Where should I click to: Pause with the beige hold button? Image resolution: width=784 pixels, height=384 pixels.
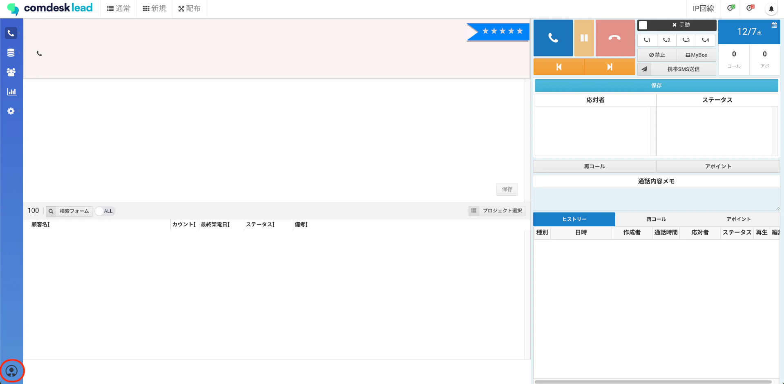point(584,38)
